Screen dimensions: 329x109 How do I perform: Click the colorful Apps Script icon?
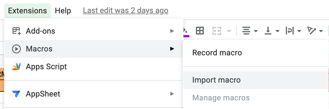click(16, 67)
